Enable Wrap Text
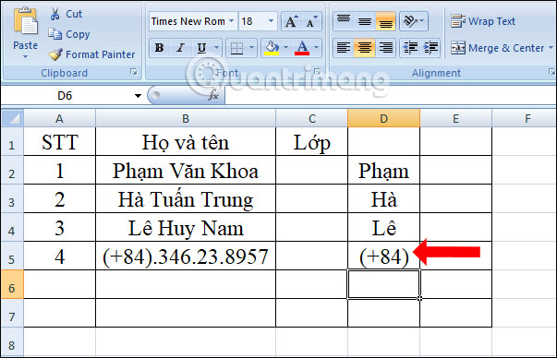557x358 pixels. pos(483,21)
